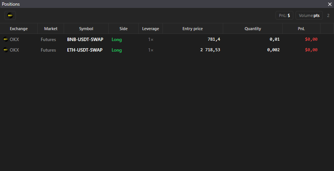334x171 pixels.
Task: Select BNB-USDT-SWAP symbol
Action: point(85,40)
